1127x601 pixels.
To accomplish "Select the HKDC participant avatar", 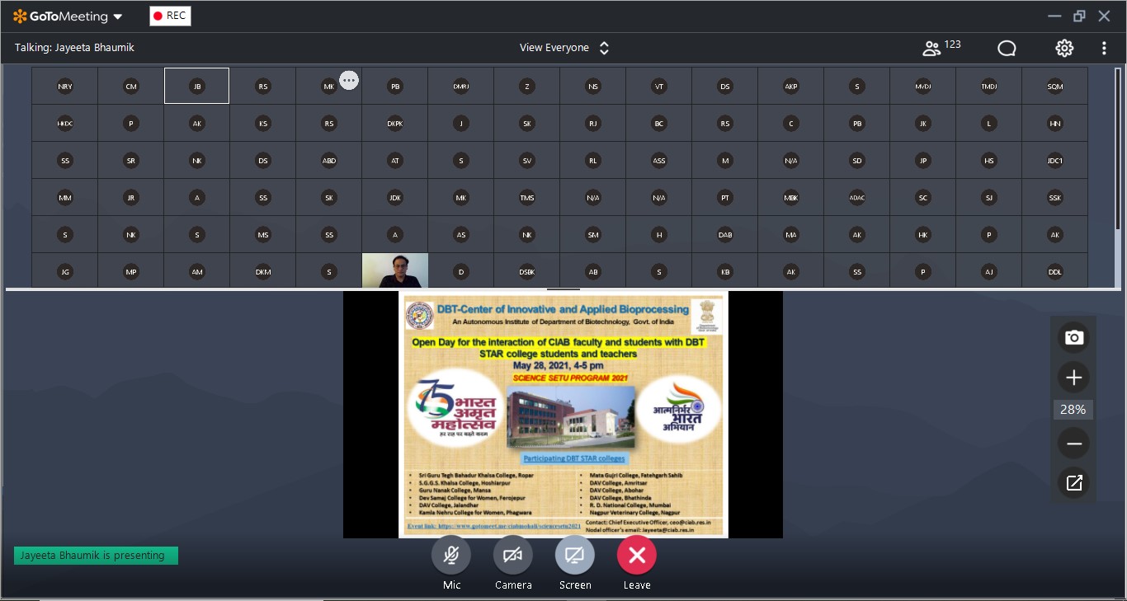I will (x=65, y=124).
